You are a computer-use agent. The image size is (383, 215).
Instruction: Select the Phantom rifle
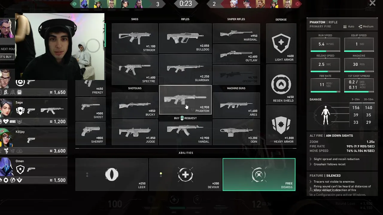(x=185, y=100)
